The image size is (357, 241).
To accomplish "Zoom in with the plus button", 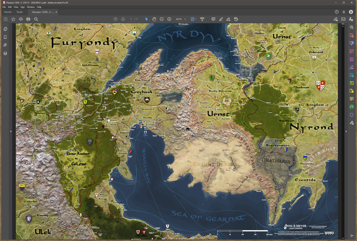I will point(169,19).
